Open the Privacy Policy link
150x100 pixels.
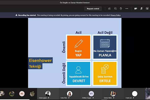tap(115, 15)
